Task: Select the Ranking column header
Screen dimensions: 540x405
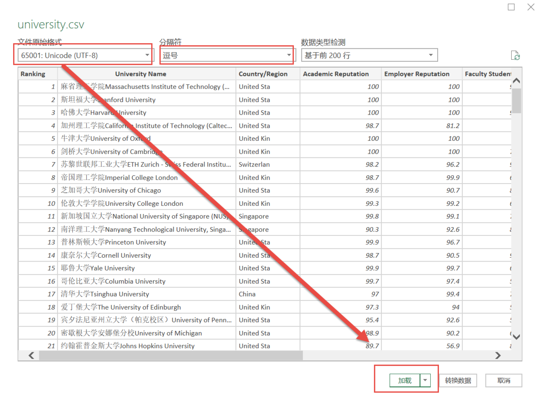Action: click(x=38, y=74)
